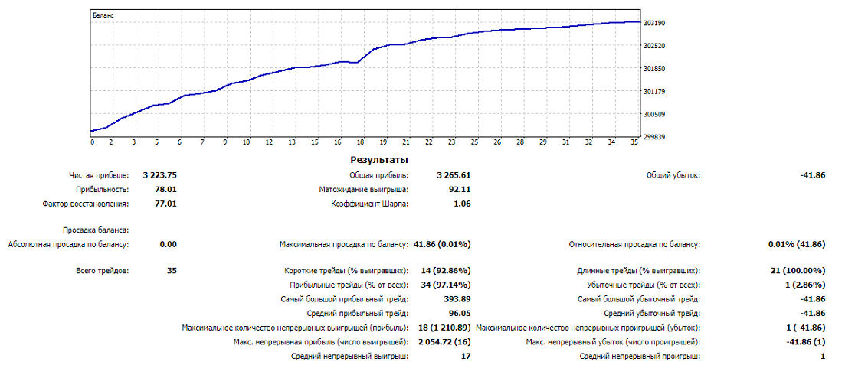Click the 'Просадка баланса:' label
This screenshot has width=845, height=365.
(96, 230)
